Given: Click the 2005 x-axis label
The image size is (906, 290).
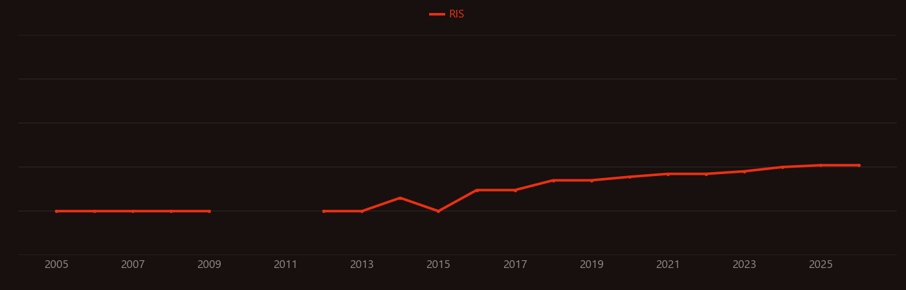Looking at the screenshot, I should pos(56,265).
